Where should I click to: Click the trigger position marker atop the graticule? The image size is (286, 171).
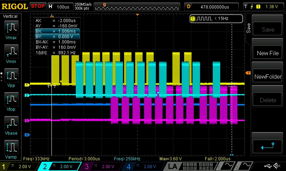click(138, 15)
